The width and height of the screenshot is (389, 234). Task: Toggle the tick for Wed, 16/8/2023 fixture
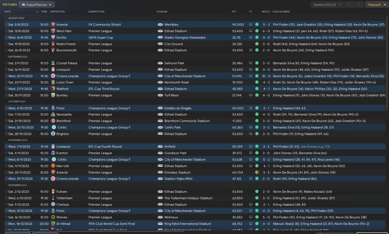(6, 37)
